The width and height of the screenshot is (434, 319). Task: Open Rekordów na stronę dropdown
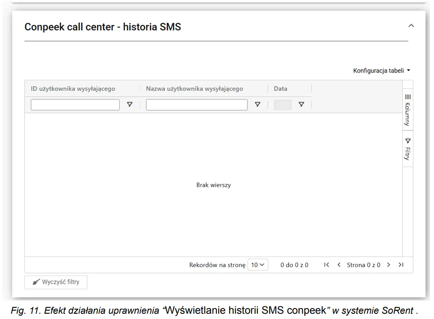[258, 265]
